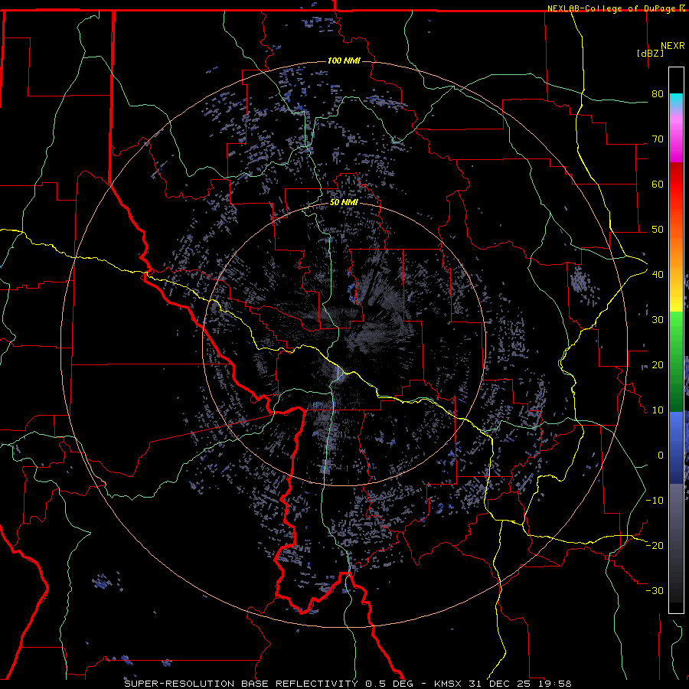This screenshot has height=689, width=689.
Task: Select the blue segment of the color scale
Action: (x=676, y=444)
